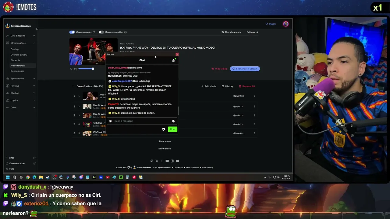390x219 pixels.
Task: Click the now playing video thumbnail
Action: pyautogui.click(x=93, y=51)
